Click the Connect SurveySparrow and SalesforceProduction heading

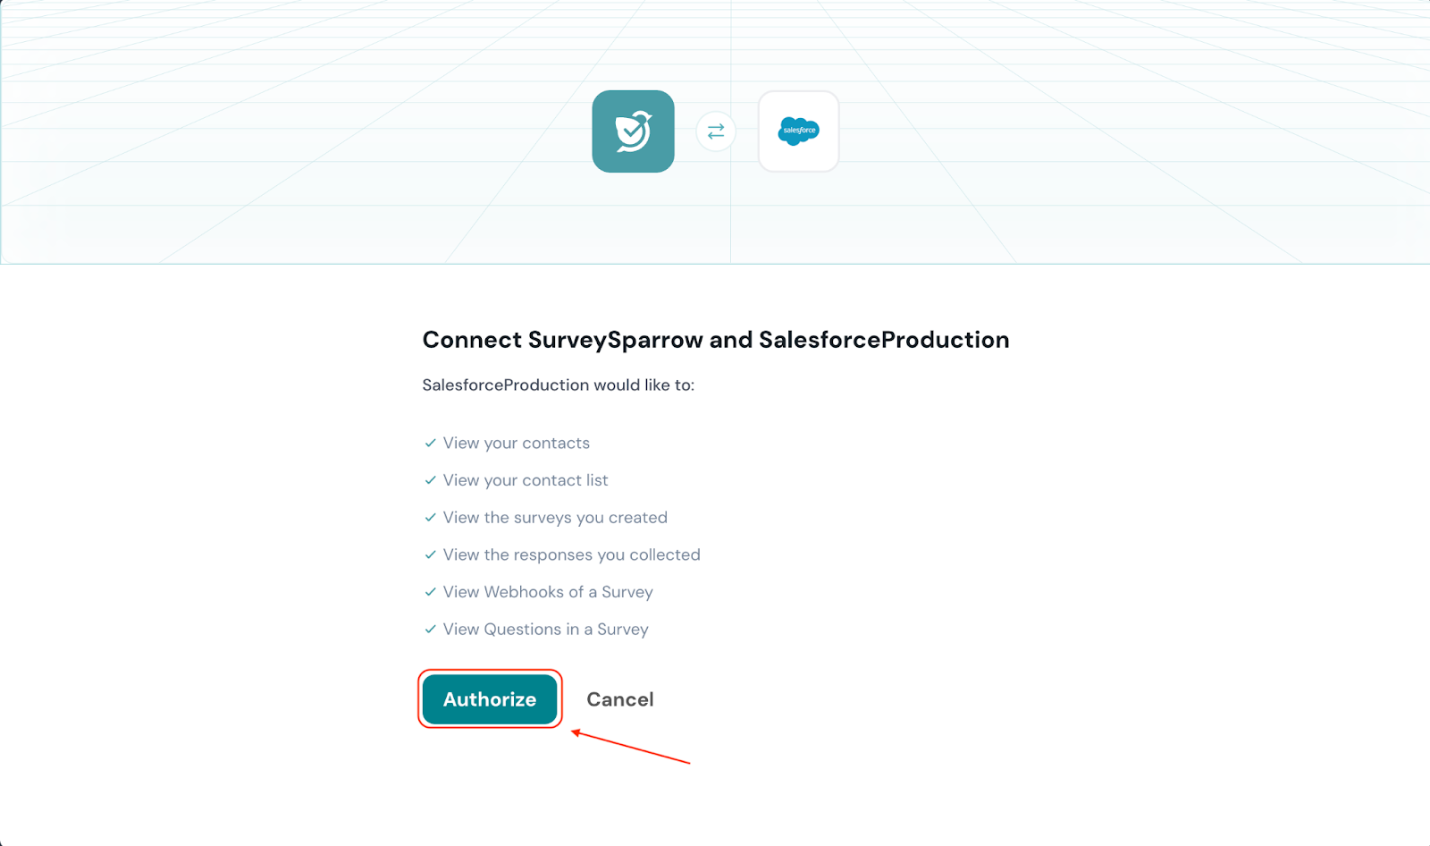coord(715,340)
